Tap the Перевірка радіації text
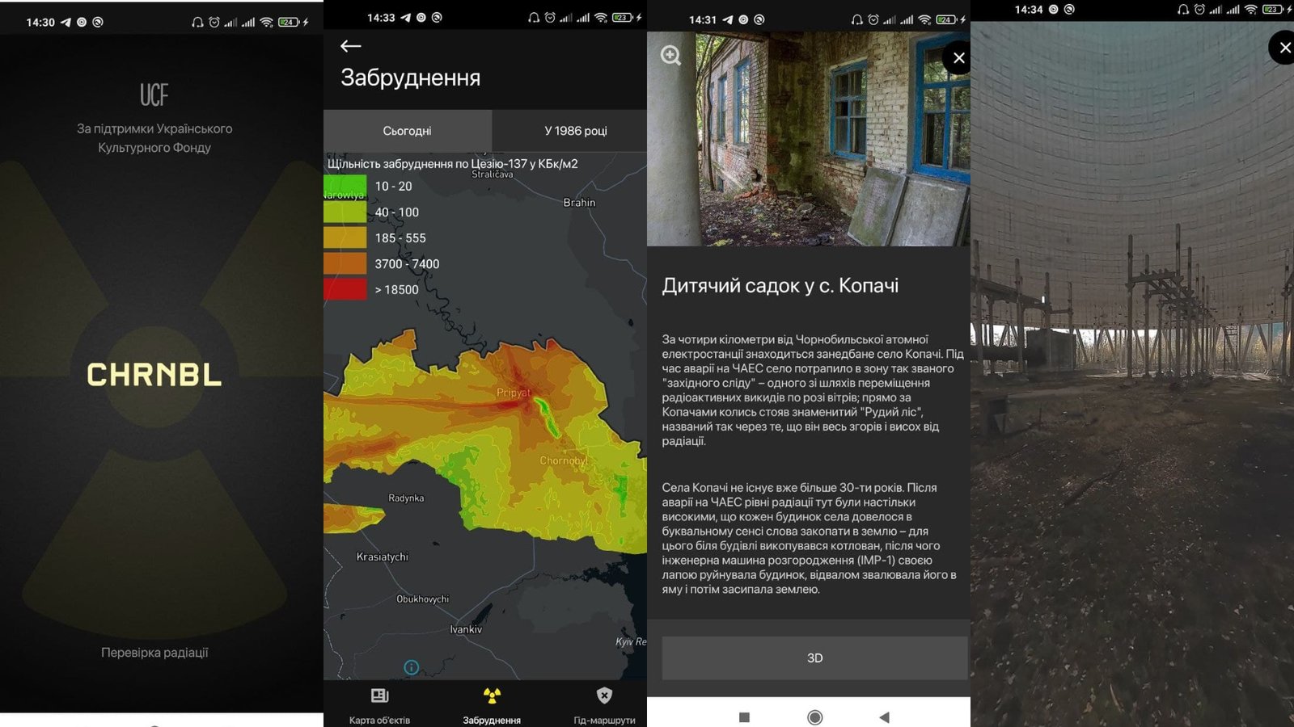 (154, 653)
